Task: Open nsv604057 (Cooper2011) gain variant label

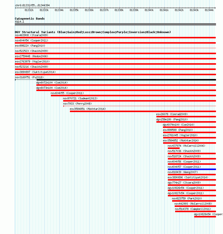Action: [184, 167]
